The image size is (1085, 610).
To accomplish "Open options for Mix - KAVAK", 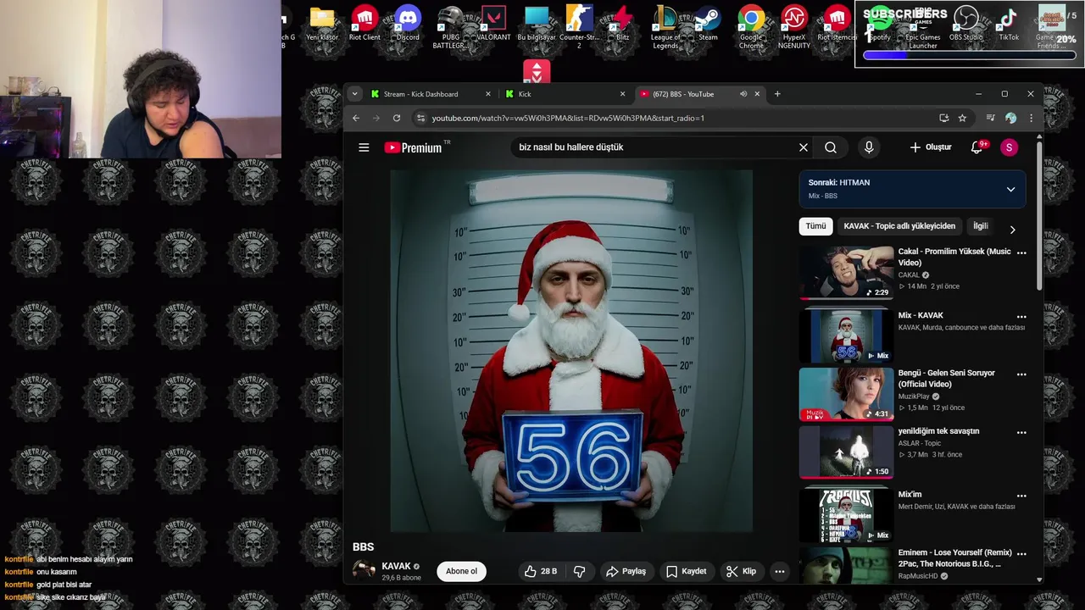I will [1021, 317].
